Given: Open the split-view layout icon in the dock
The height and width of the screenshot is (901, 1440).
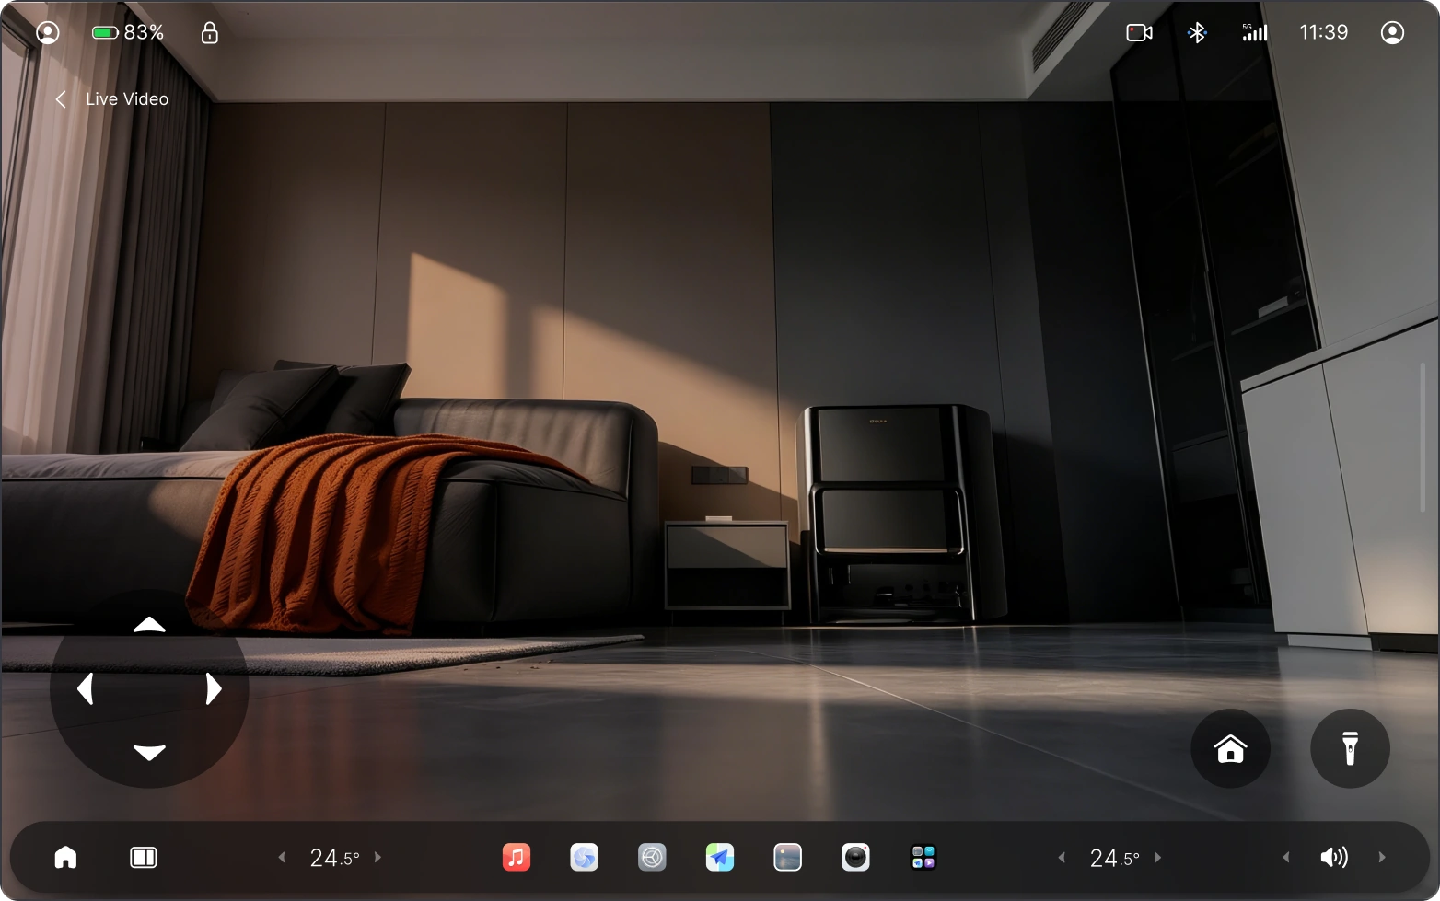Looking at the screenshot, I should coord(144,858).
